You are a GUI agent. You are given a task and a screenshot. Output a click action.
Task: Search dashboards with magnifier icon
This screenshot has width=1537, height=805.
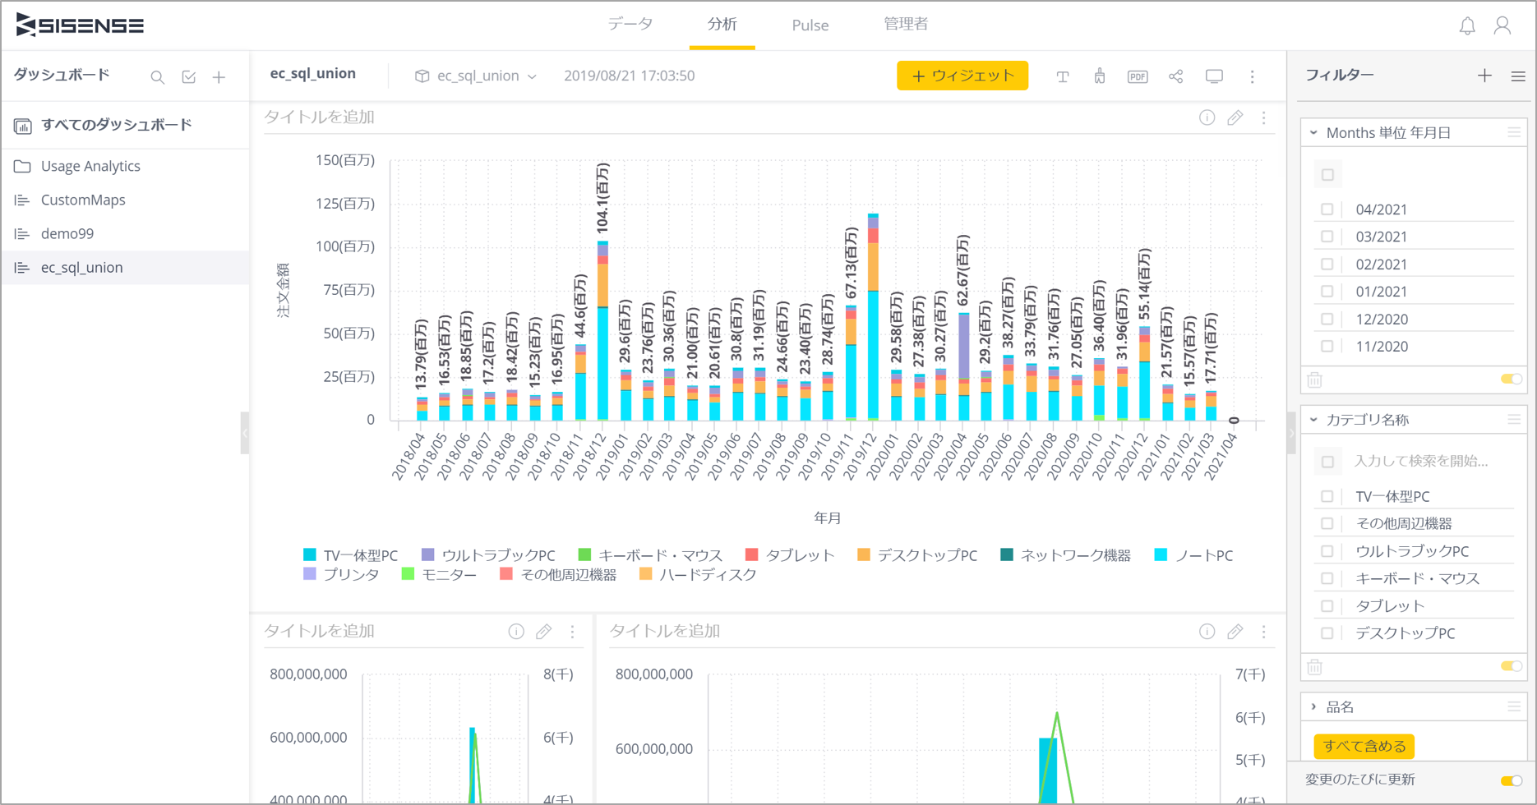(157, 77)
